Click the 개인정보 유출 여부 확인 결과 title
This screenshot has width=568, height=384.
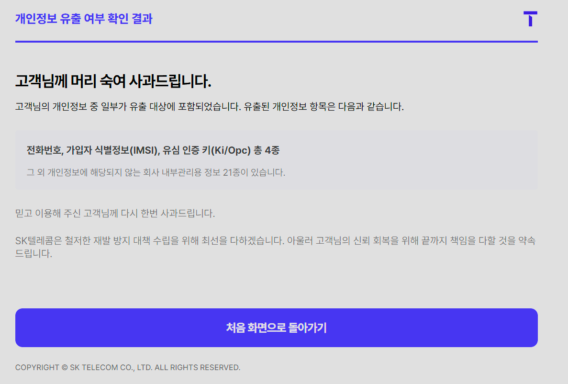tap(84, 19)
